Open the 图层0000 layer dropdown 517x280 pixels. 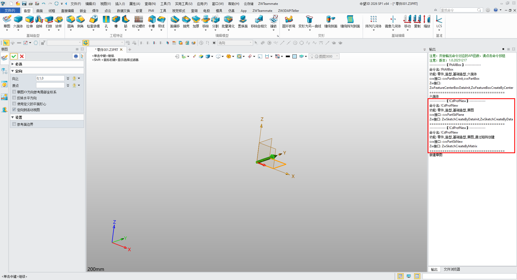click(337, 56)
